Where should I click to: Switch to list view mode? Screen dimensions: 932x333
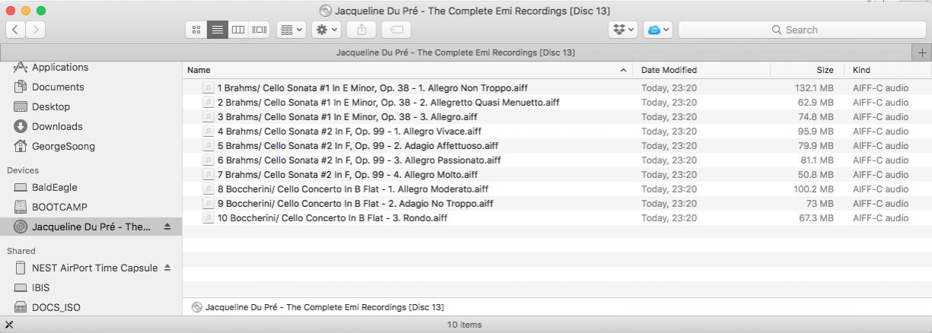[217, 30]
